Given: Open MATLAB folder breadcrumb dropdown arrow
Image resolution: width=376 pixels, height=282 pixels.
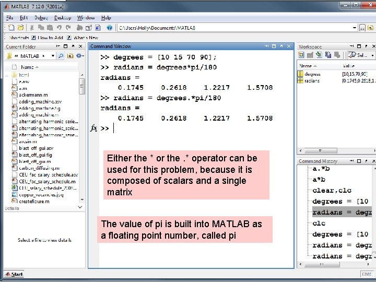Looking at the screenshot, I should tap(53, 56).
